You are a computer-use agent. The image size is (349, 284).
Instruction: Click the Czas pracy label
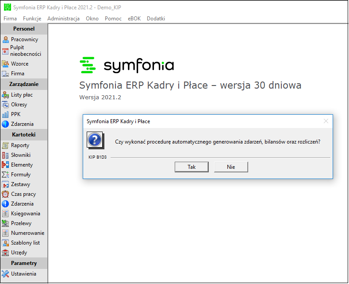click(23, 194)
